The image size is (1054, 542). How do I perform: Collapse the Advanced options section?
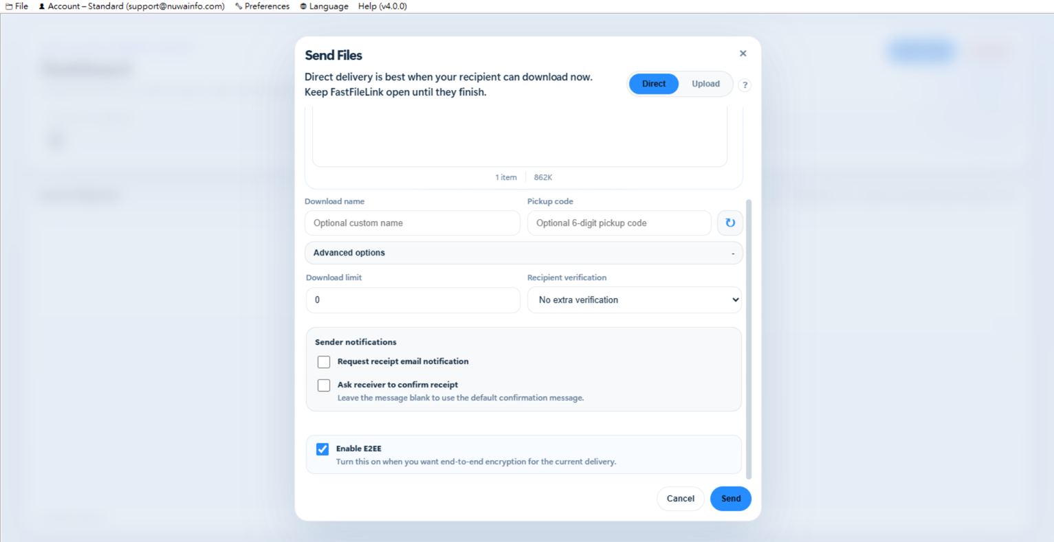tap(523, 253)
